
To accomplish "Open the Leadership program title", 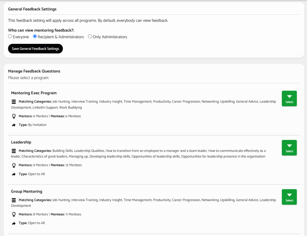I will [x=21, y=142].
